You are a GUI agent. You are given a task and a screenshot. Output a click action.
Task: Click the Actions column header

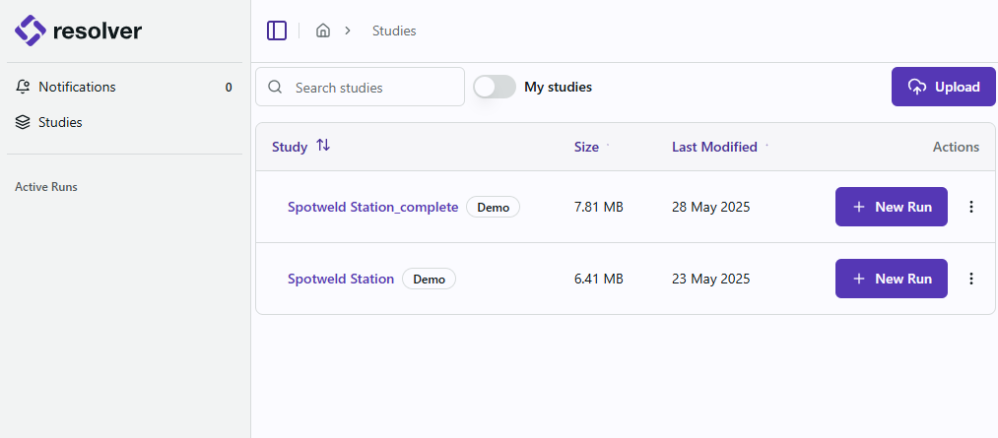coord(956,147)
